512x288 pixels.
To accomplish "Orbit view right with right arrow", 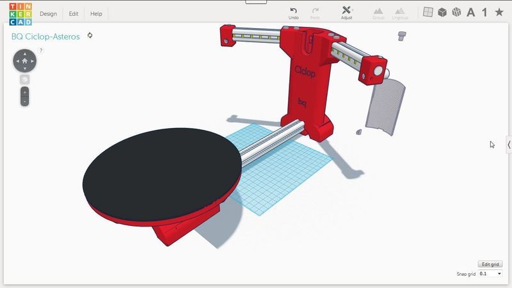I will click(32, 61).
